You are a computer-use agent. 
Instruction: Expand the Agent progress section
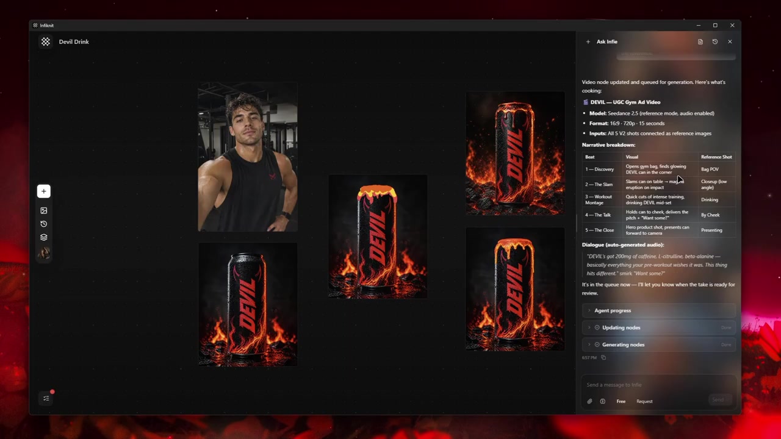(659, 310)
